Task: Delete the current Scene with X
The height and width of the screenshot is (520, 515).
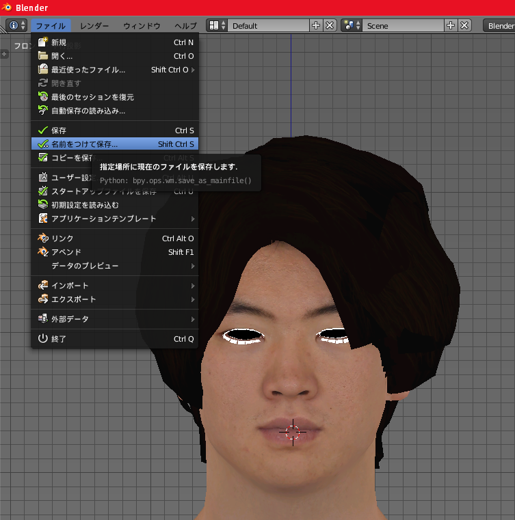Action: pos(464,25)
